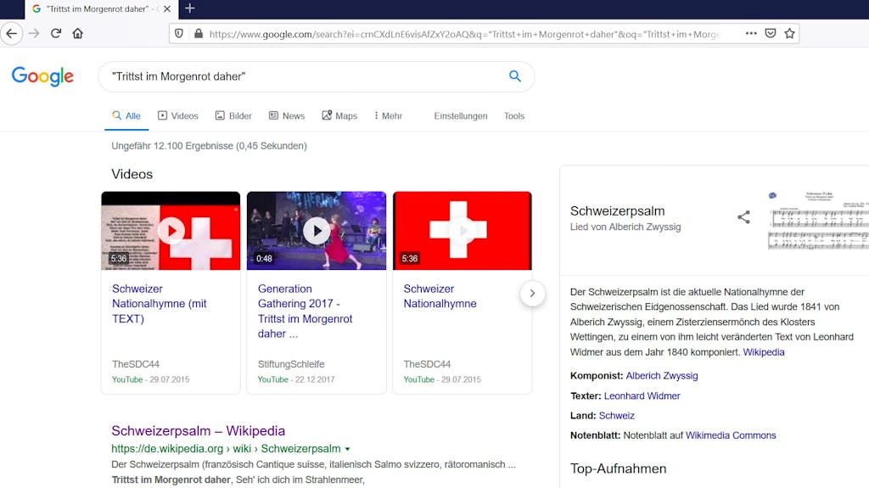Image resolution: width=869 pixels, height=488 pixels.
Task: Share the Schweizerpsalm knowledge panel
Action: pos(743,216)
